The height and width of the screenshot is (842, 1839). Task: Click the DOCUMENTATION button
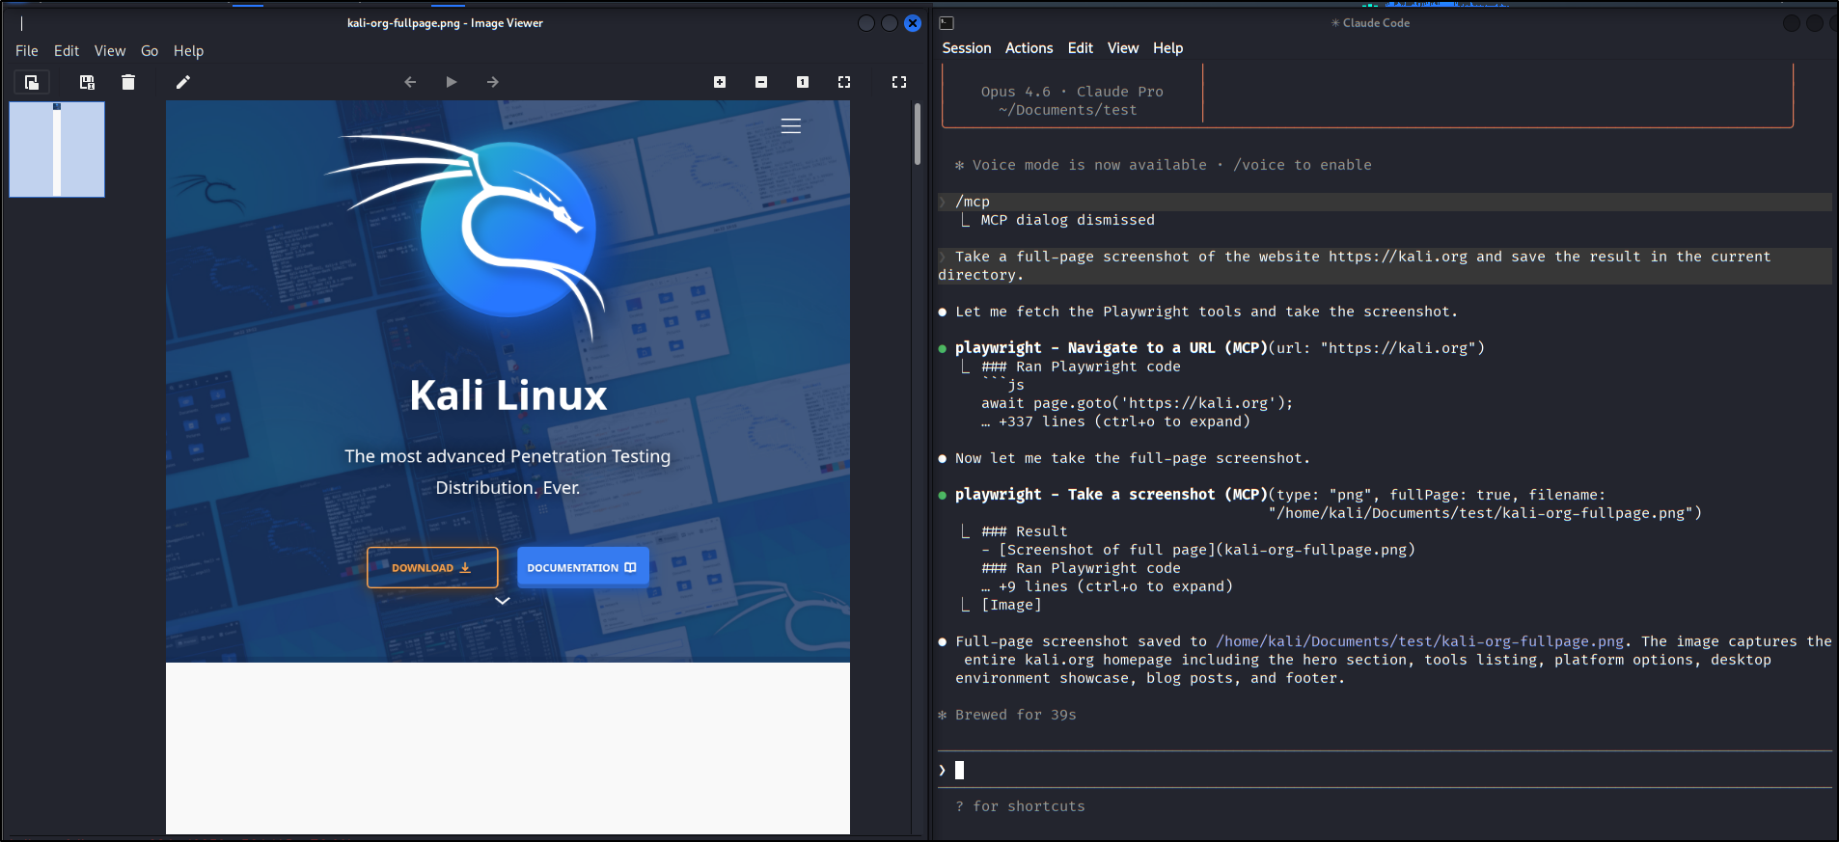point(582,568)
